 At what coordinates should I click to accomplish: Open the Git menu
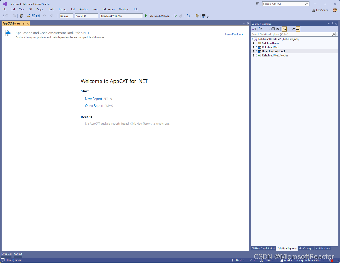click(x=31, y=9)
